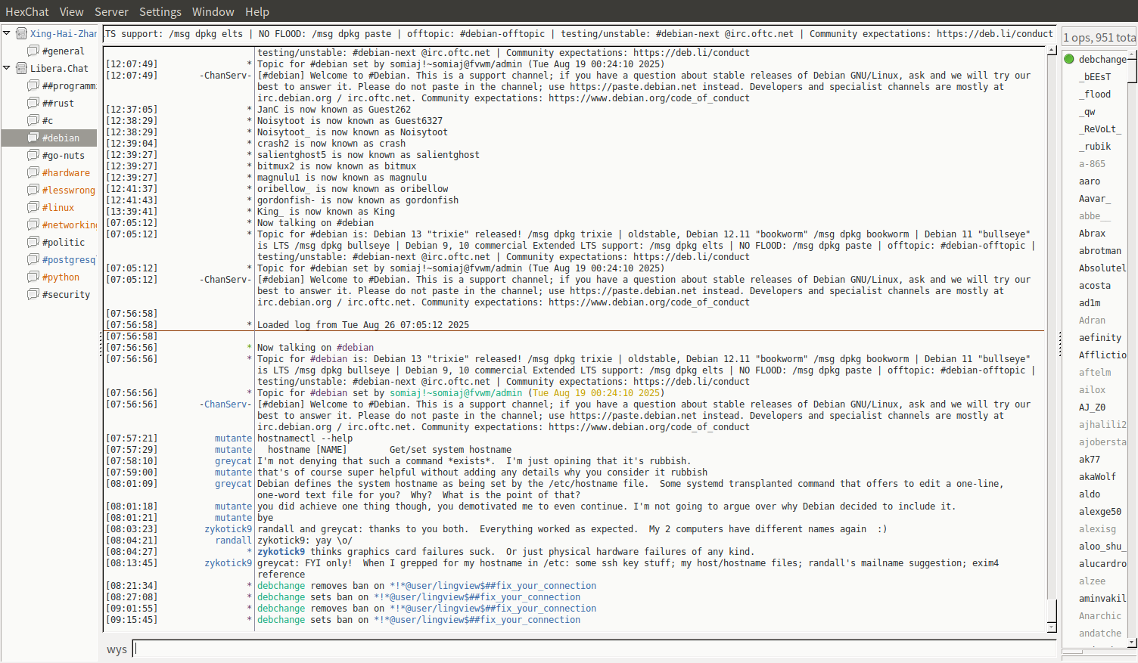Screen dimensions: 1138x663
Task: Select user aldo in the user list
Action: point(1090,494)
